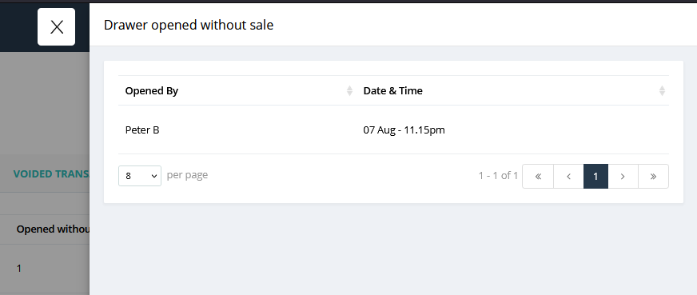Close the drawer panel with X button

point(57,26)
